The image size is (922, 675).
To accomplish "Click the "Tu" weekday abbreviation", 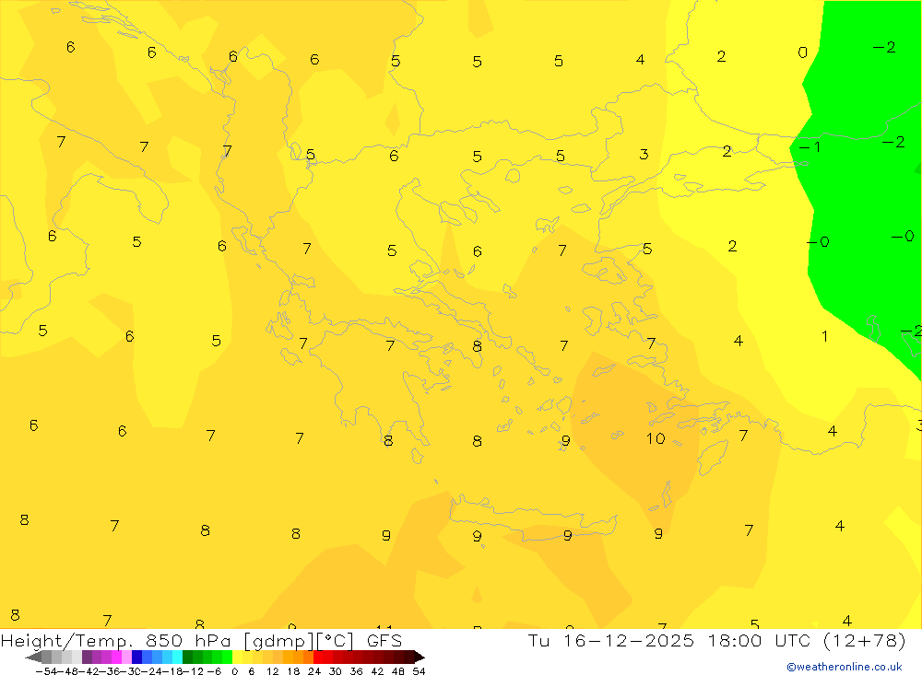I will pos(538,640).
